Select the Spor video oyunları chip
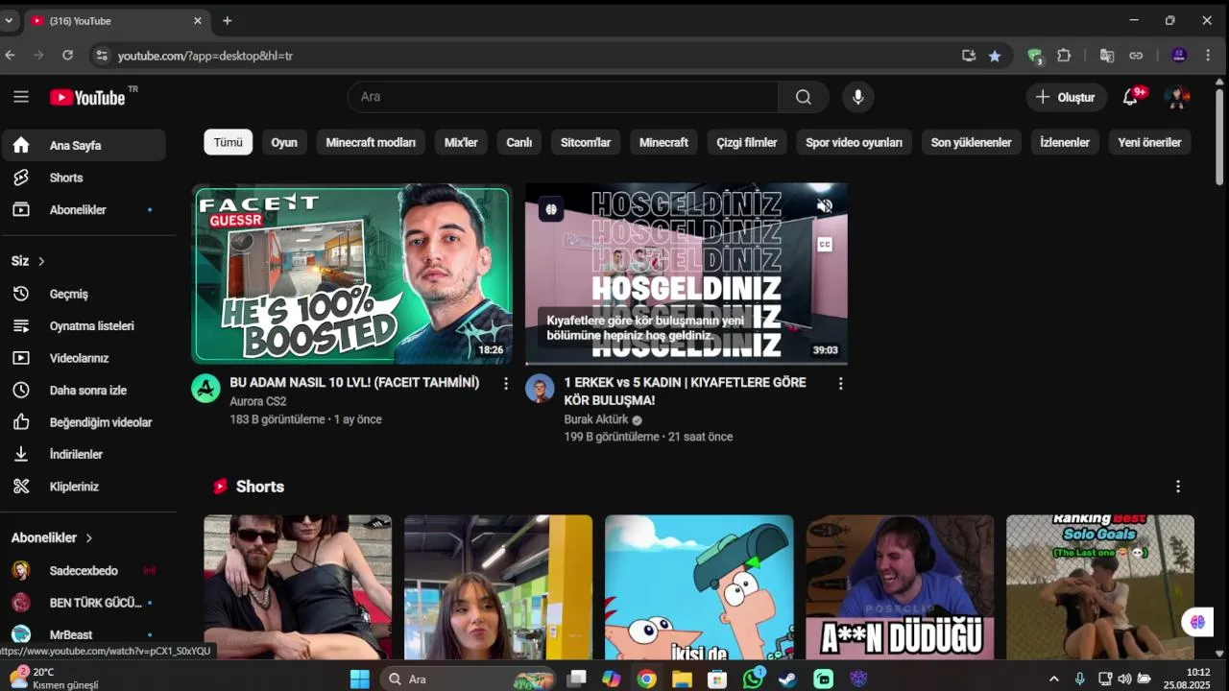Viewport: 1229px width, 691px height. click(x=854, y=142)
